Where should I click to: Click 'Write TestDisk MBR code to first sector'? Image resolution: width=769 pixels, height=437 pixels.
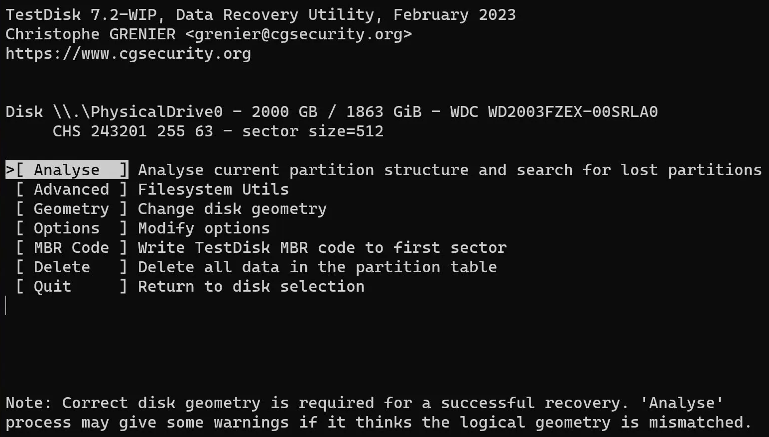(x=322, y=247)
